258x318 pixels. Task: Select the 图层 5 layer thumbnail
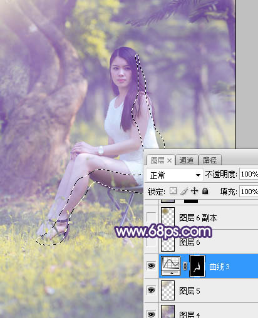click(168, 290)
